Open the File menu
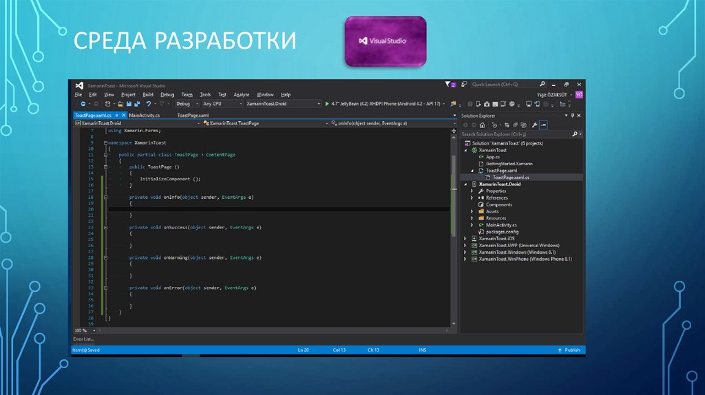Screen dimensions: 705x395 [78, 95]
